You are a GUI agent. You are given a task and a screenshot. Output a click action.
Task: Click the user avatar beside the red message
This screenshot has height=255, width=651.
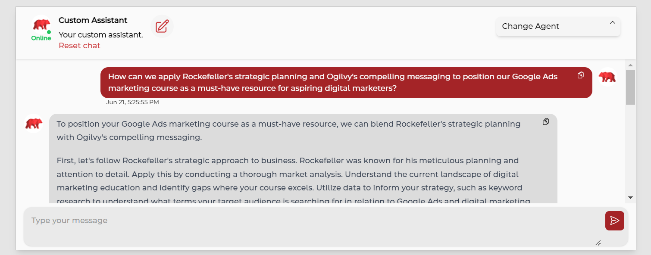607,78
